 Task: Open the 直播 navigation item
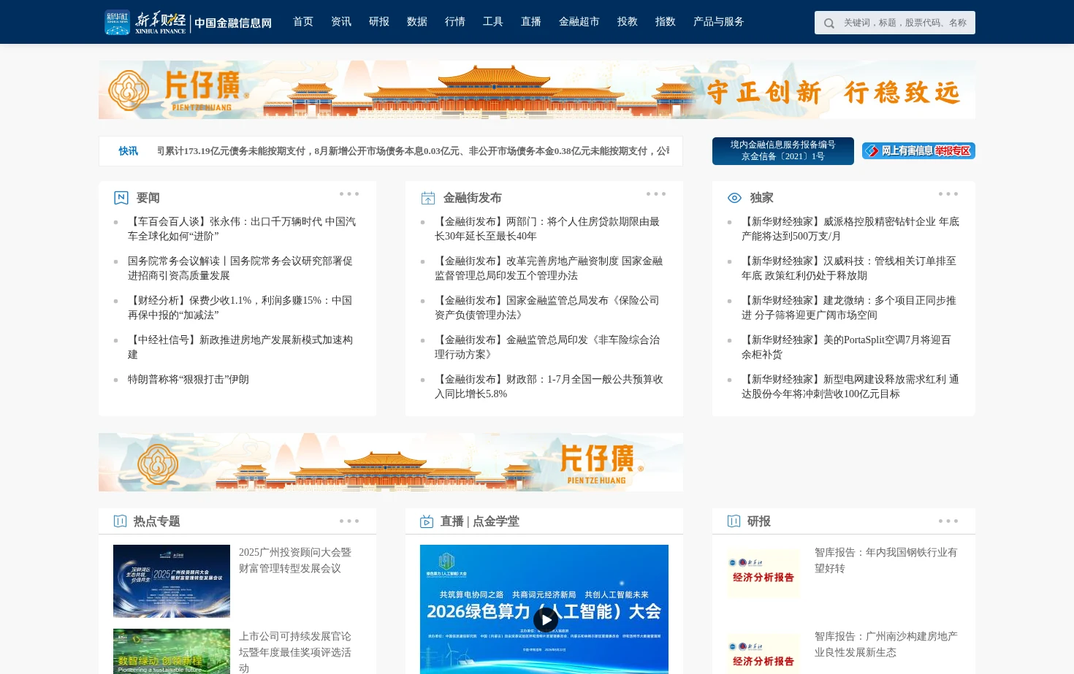point(531,22)
